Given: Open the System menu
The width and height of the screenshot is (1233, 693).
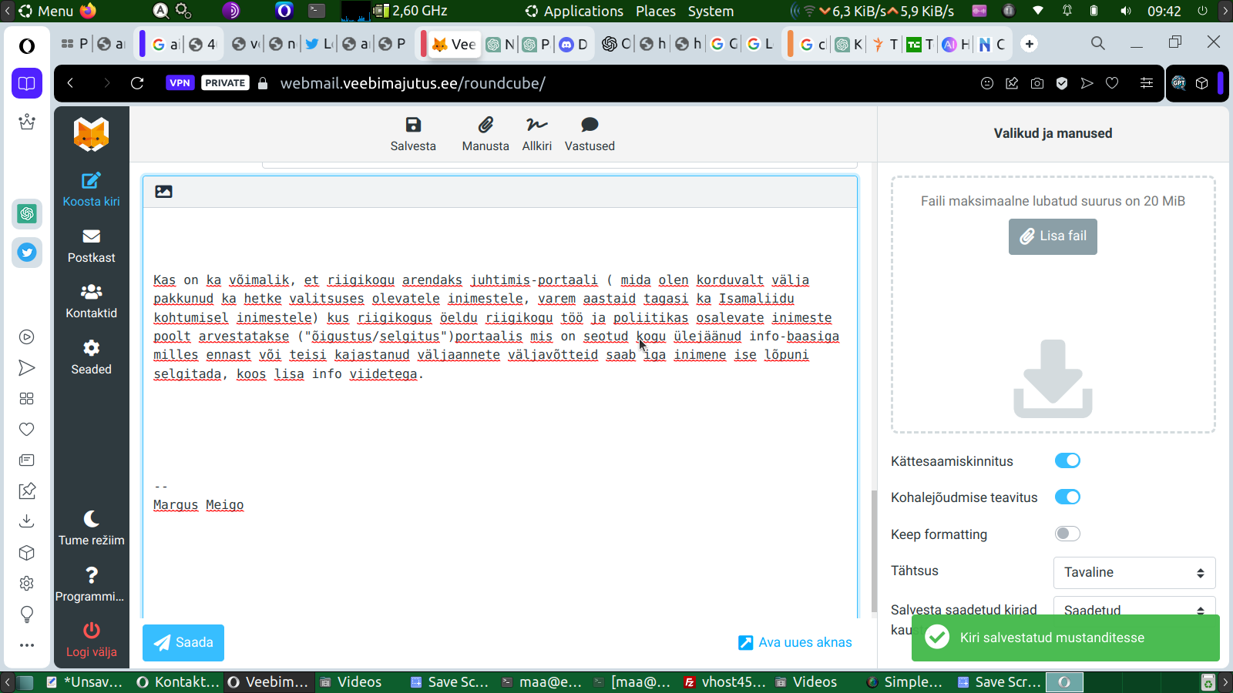Looking at the screenshot, I should (711, 11).
